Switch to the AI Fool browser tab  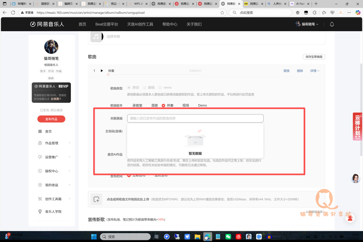coord(301,4)
